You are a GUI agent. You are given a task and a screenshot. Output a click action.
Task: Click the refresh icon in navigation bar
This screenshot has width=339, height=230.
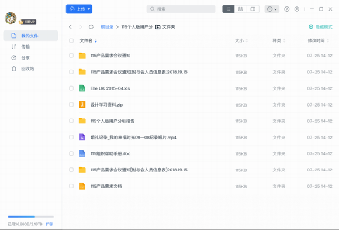click(x=91, y=27)
